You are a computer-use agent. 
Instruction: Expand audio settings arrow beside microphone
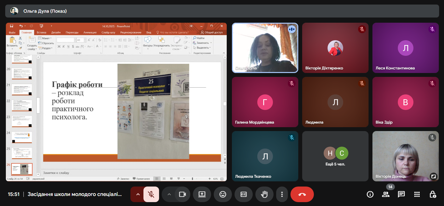[138, 194]
